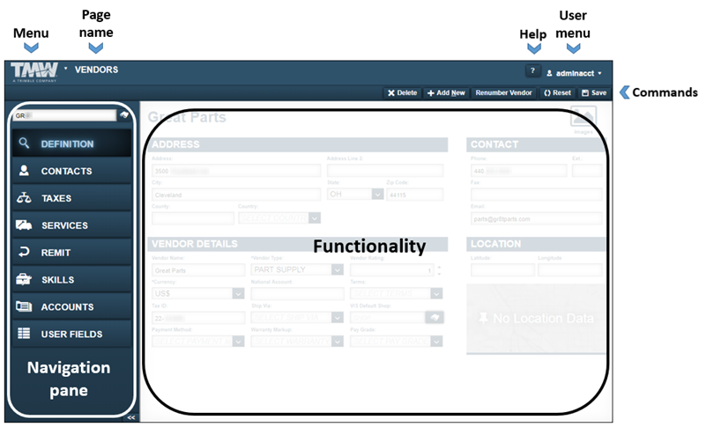Open the Currency dropdown showing US$
Image resolution: width=706 pixels, height=427 pixels.
[x=198, y=293]
